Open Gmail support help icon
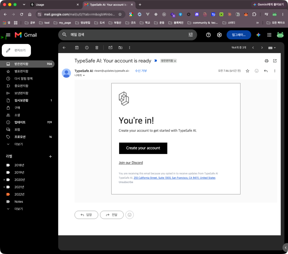The width and height of the screenshot is (288, 254). 208,35
